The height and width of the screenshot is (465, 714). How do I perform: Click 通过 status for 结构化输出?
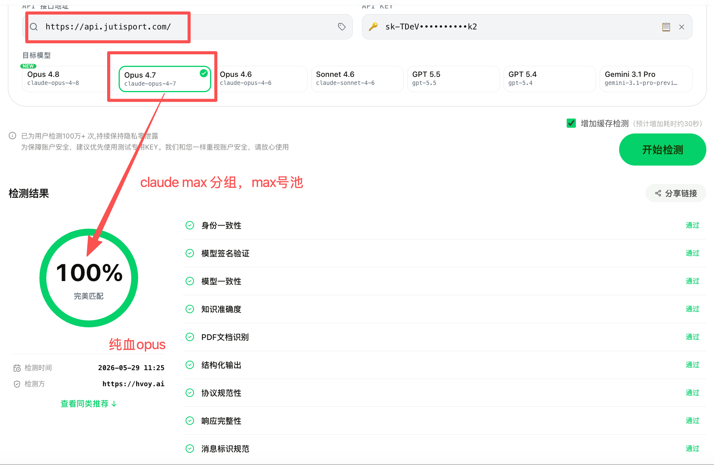[692, 365]
